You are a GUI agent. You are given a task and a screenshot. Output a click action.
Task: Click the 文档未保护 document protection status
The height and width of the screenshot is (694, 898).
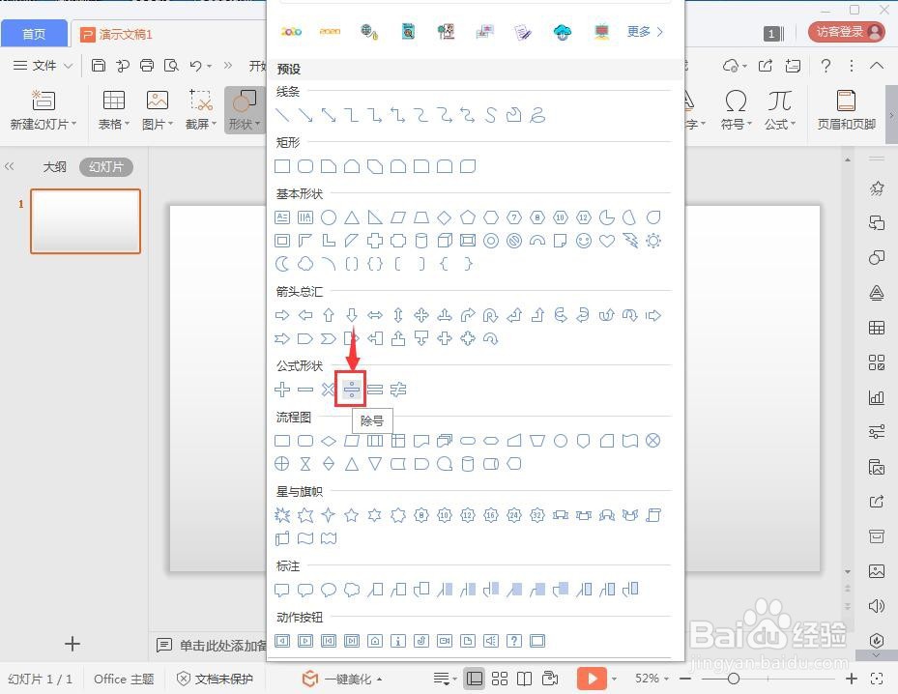pyautogui.click(x=215, y=680)
